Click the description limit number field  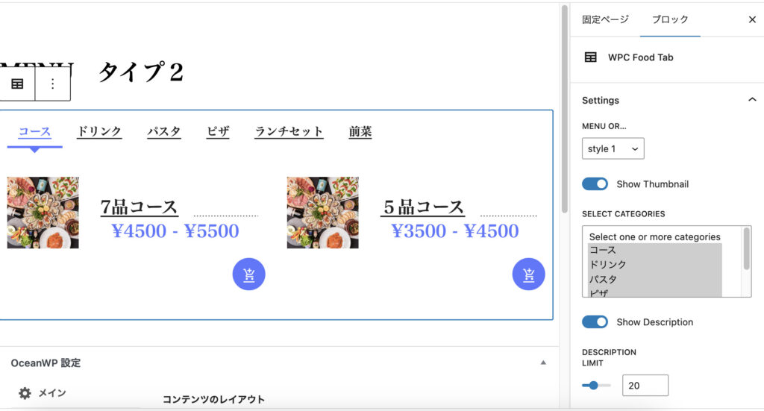tap(645, 386)
